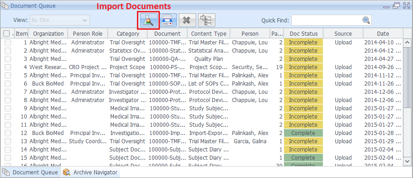Click the Quick Find magnifier icon
This screenshot has width=413, height=178.
pos(366,20)
